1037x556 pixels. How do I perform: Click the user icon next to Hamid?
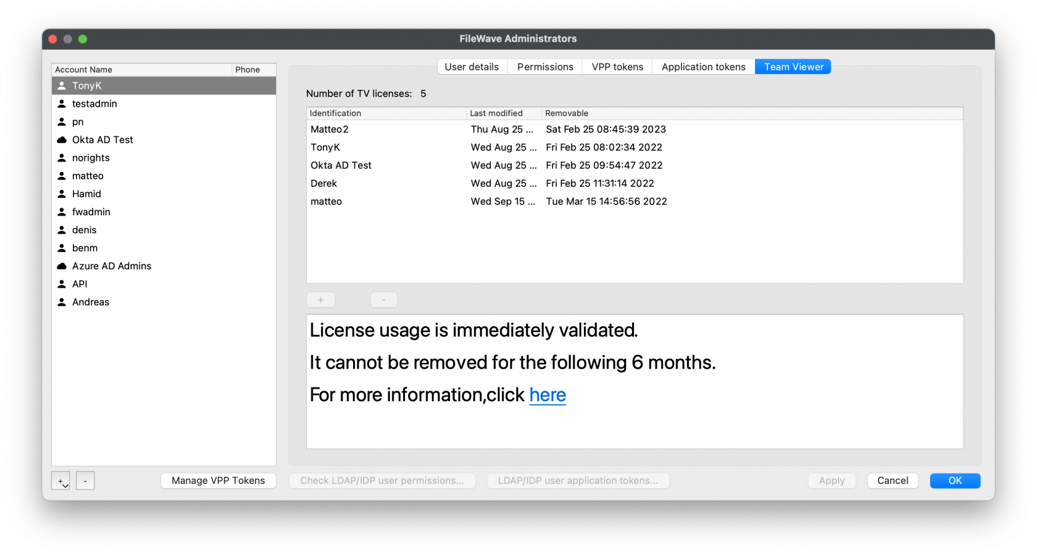62,194
